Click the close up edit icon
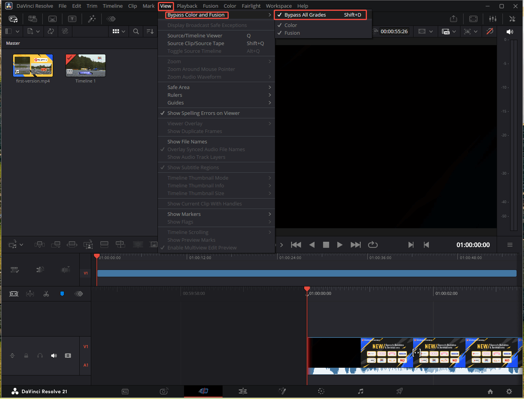The image size is (524, 399). 89,244
